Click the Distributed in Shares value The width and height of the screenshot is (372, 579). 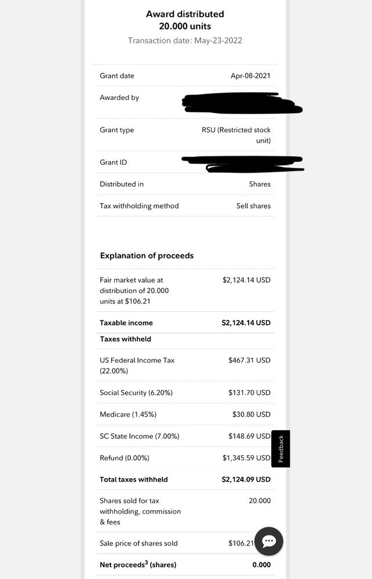coord(260,184)
